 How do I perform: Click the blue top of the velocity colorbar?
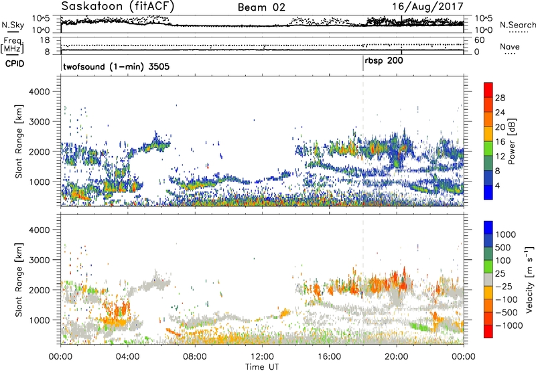point(488,228)
